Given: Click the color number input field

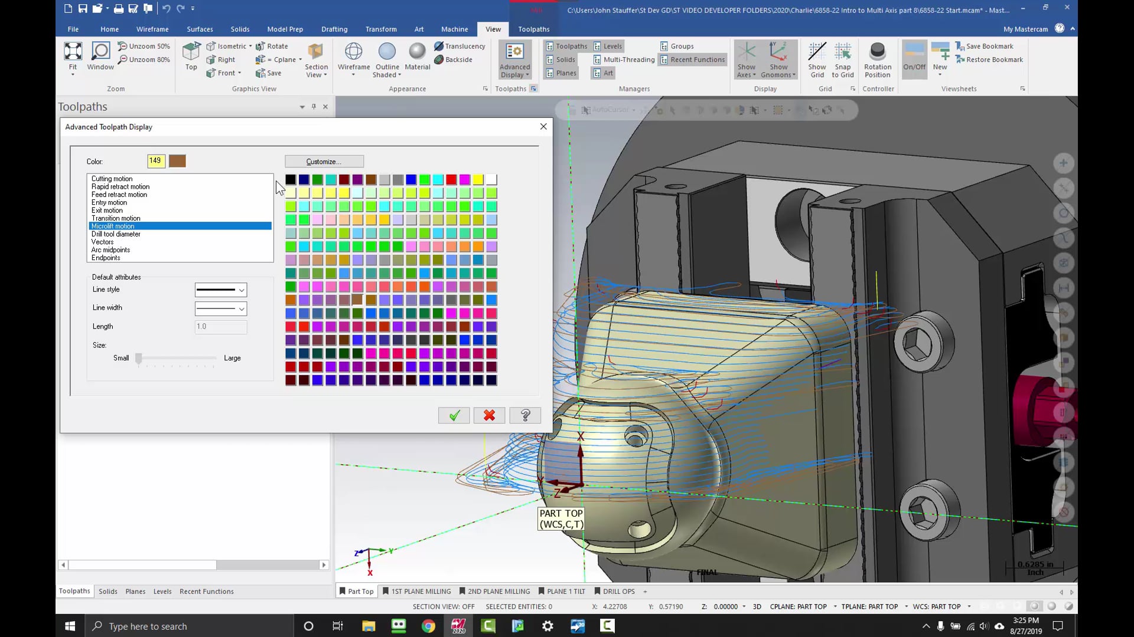Looking at the screenshot, I should tap(156, 160).
